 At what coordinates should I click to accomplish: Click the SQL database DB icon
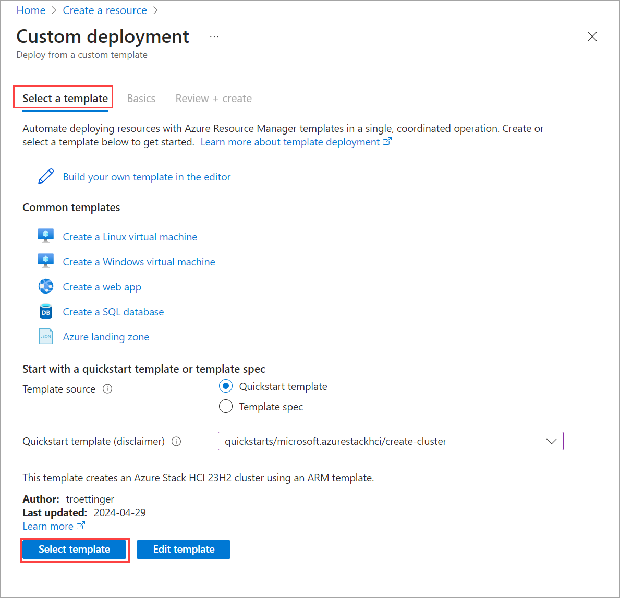46,312
